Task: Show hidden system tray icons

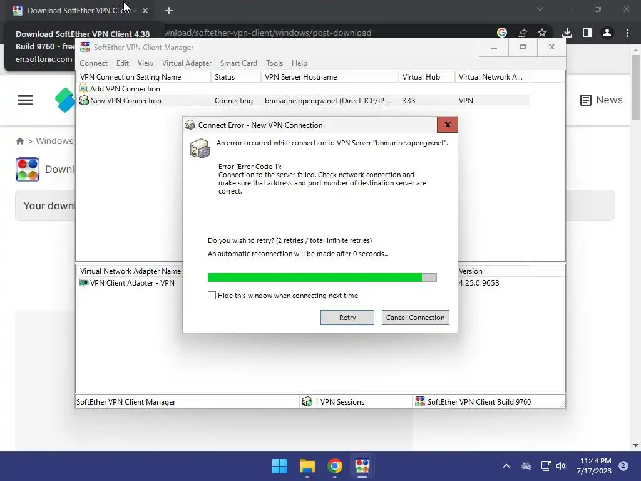Action: pos(506,466)
